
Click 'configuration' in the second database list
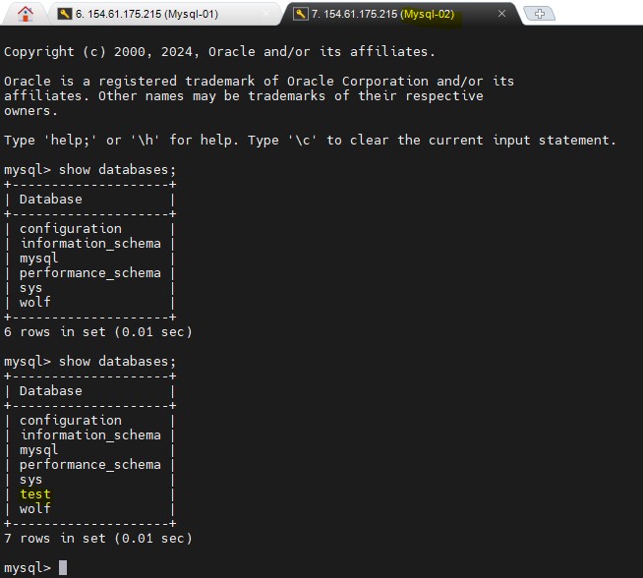(x=71, y=420)
